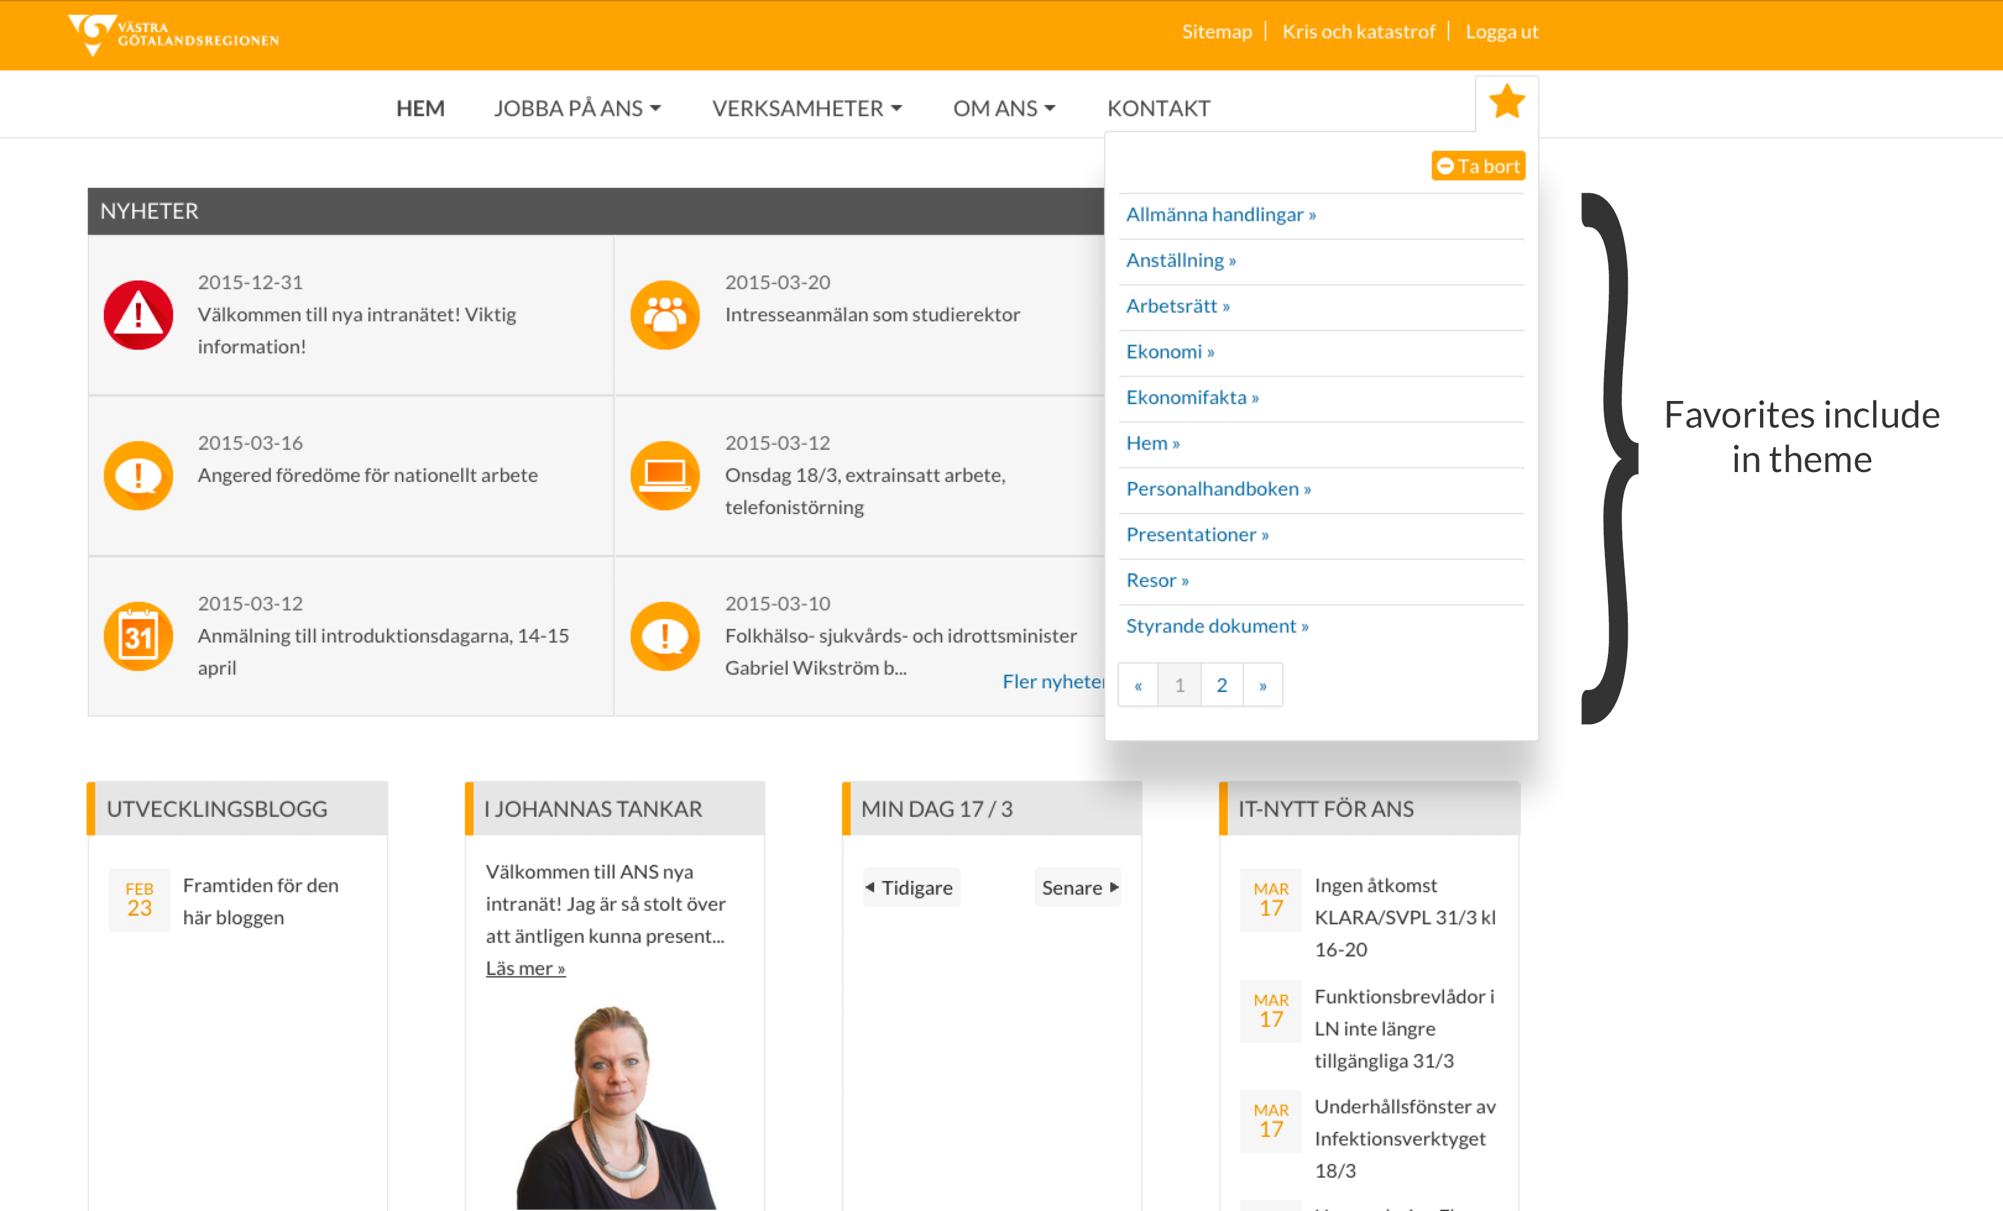The width and height of the screenshot is (2003, 1211).
Task: Click the red warning triangle news icon
Action: click(138, 314)
